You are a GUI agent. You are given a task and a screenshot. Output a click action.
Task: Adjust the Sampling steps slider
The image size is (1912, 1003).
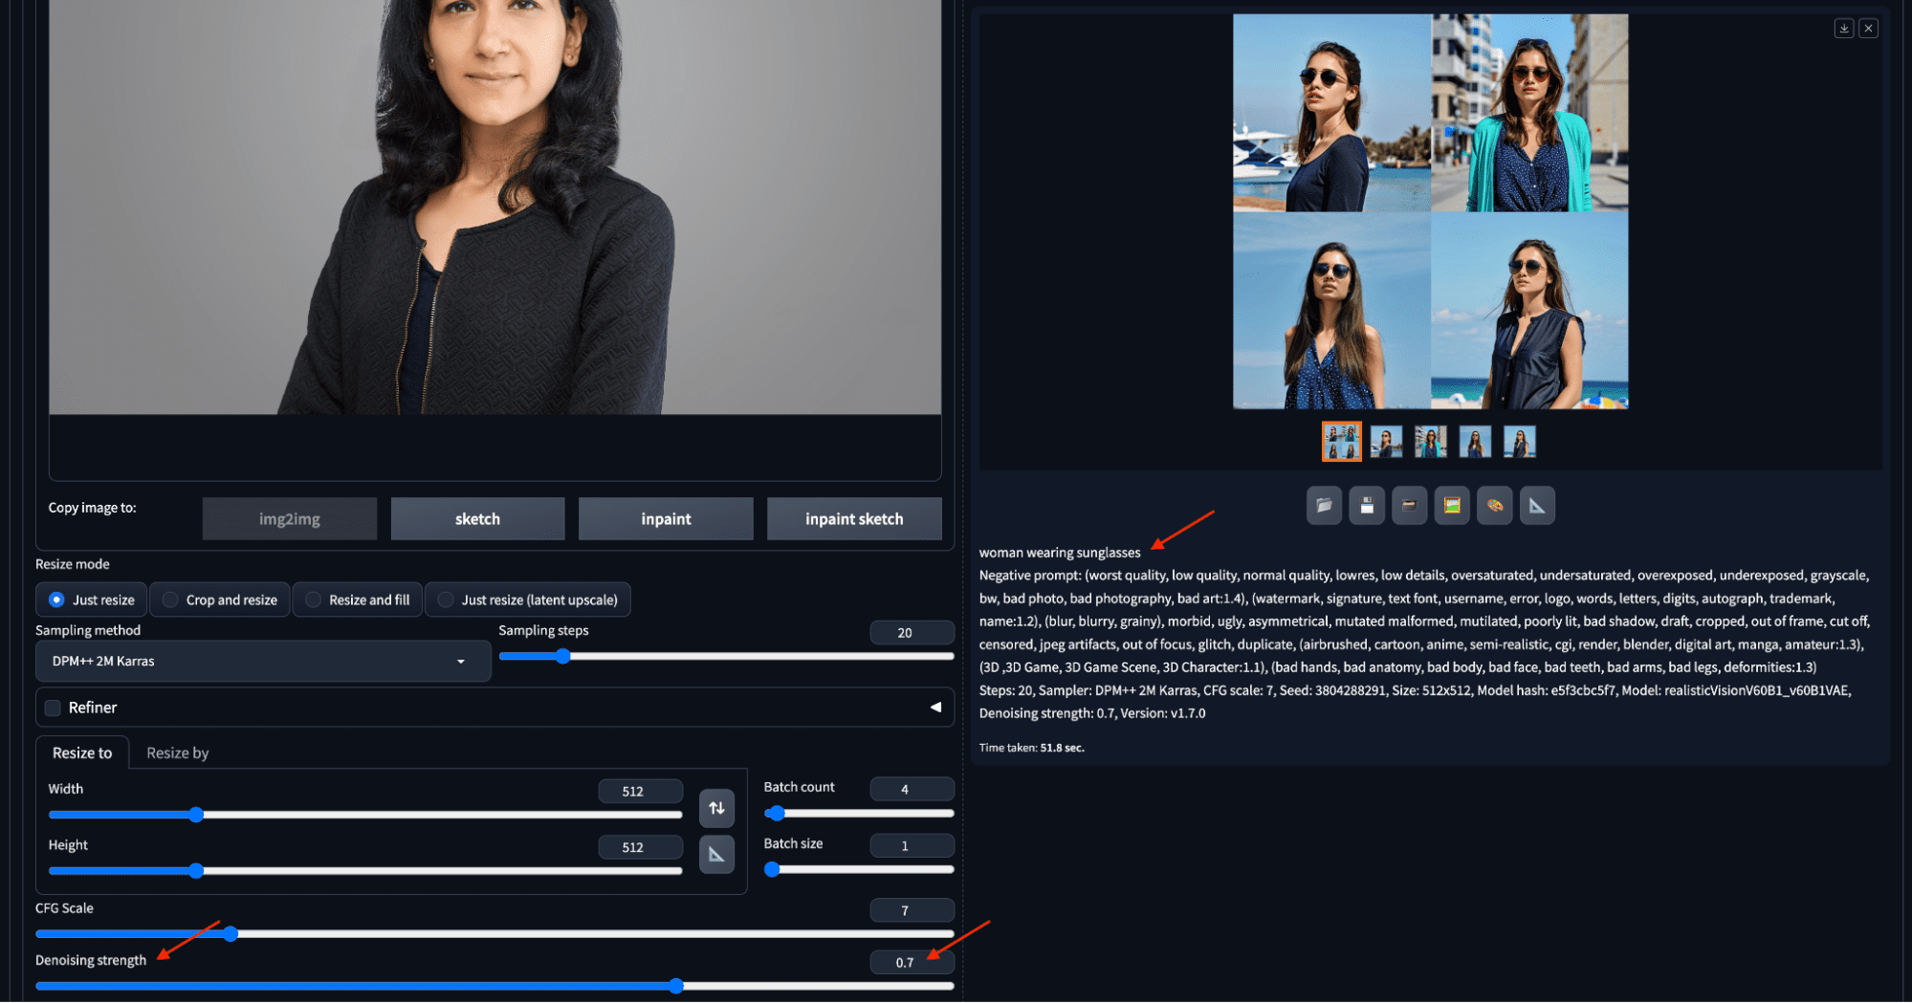pyautogui.click(x=726, y=656)
